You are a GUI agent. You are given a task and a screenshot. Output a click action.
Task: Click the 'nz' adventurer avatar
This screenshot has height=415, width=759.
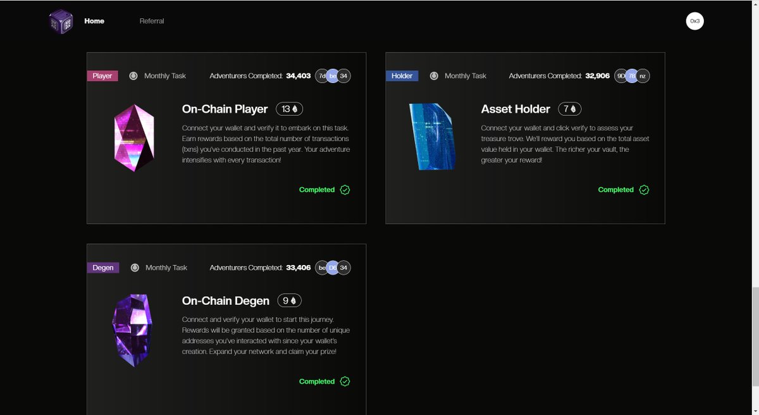643,76
